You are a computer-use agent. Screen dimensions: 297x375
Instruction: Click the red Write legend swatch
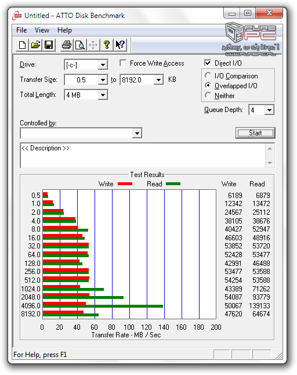125,183
